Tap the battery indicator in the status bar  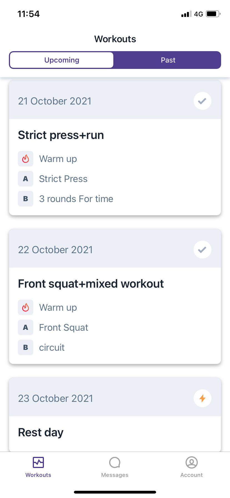coord(213,14)
